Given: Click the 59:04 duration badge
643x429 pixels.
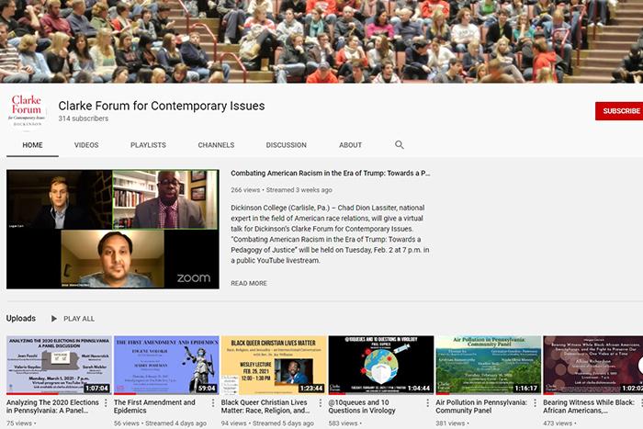Looking at the screenshot, I should (207, 388).
